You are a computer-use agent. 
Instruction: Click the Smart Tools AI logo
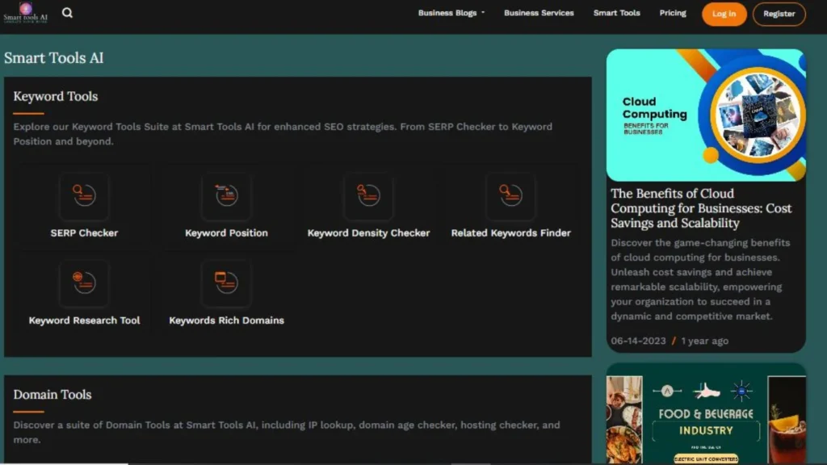(x=26, y=13)
